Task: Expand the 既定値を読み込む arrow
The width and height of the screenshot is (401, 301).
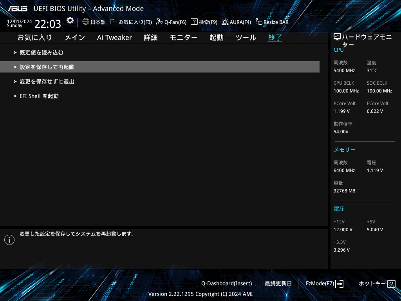Action: coord(15,53)
